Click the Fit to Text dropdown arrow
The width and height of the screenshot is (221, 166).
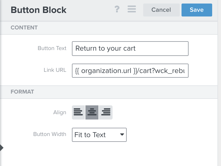coord(122,135)
